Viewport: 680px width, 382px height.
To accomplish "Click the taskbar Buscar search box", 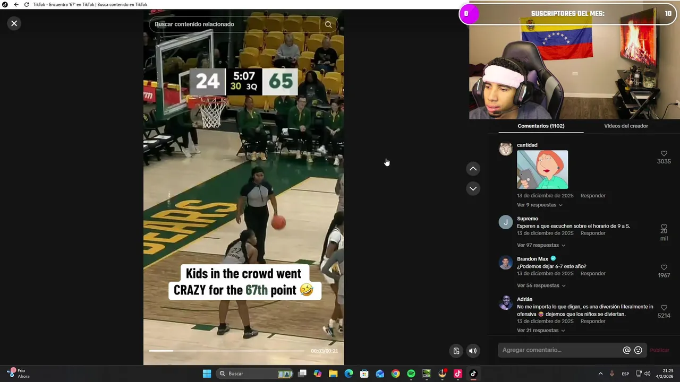I will 255,374.
